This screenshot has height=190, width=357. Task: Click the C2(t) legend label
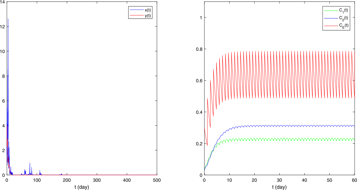[343, 18]
